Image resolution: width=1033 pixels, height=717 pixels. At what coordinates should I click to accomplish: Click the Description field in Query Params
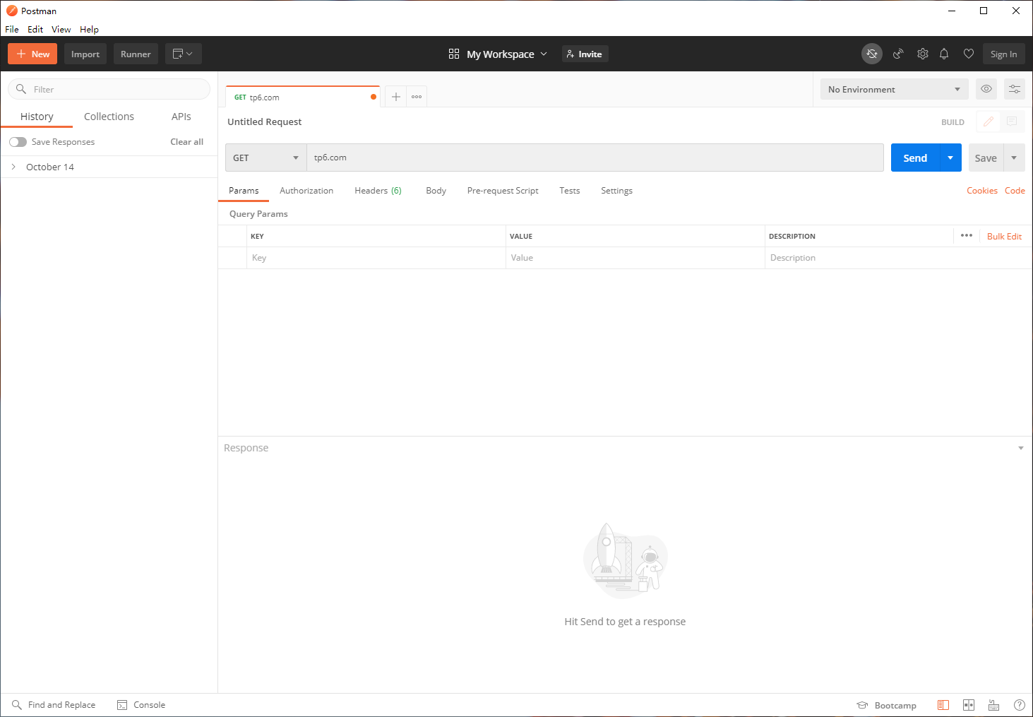click(x=897, y=258)
